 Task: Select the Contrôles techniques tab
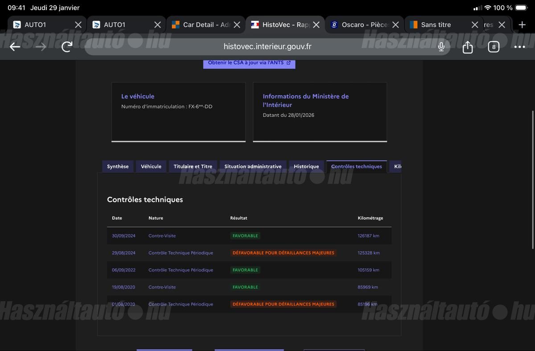pyautogui.click(x=357, y=167)
